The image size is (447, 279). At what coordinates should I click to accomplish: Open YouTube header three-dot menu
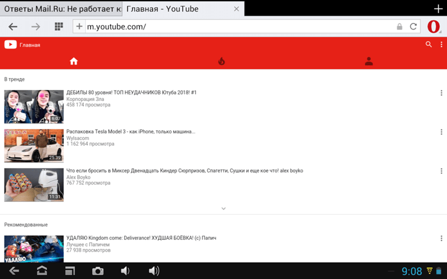[x=441, y=45]
